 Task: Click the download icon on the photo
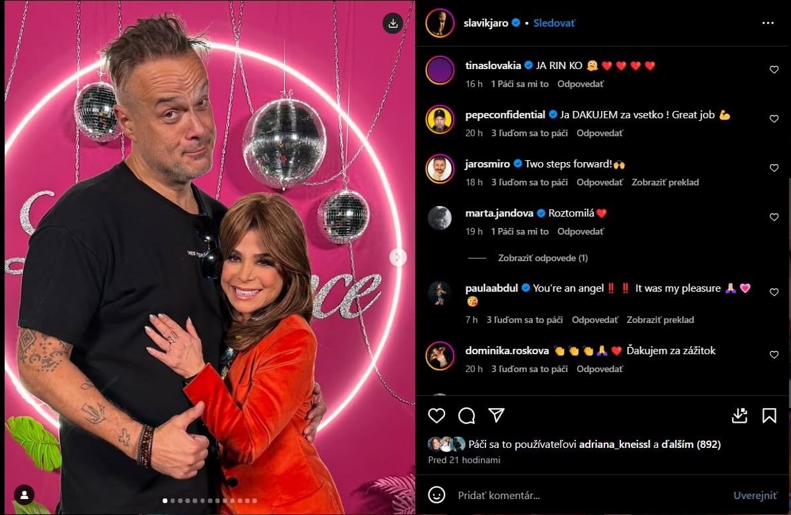(x=393, y=23)
